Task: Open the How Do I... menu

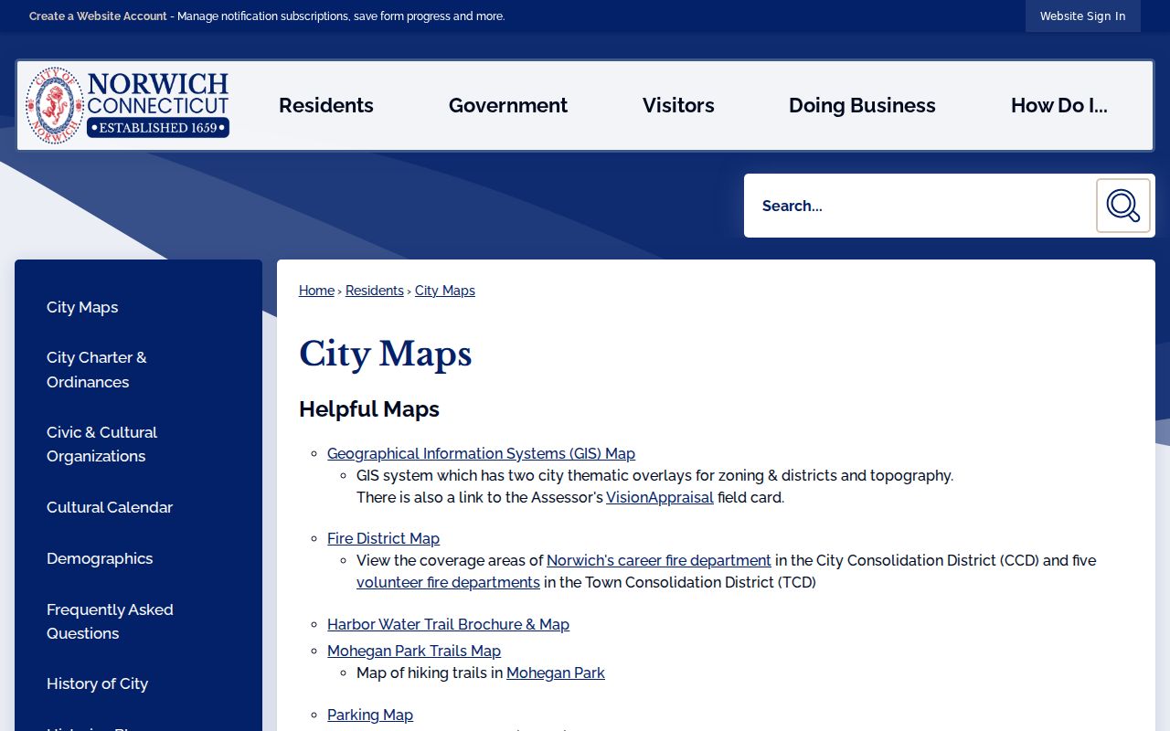Action: [1058, 105]
